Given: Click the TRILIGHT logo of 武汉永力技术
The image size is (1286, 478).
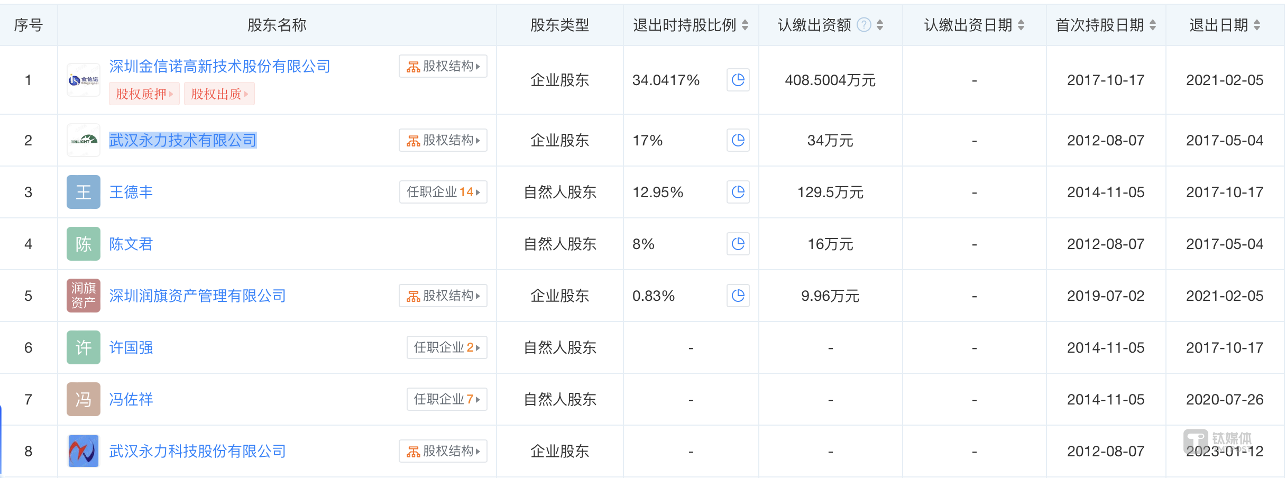Looking at the screenshot, I should (84, 140).
